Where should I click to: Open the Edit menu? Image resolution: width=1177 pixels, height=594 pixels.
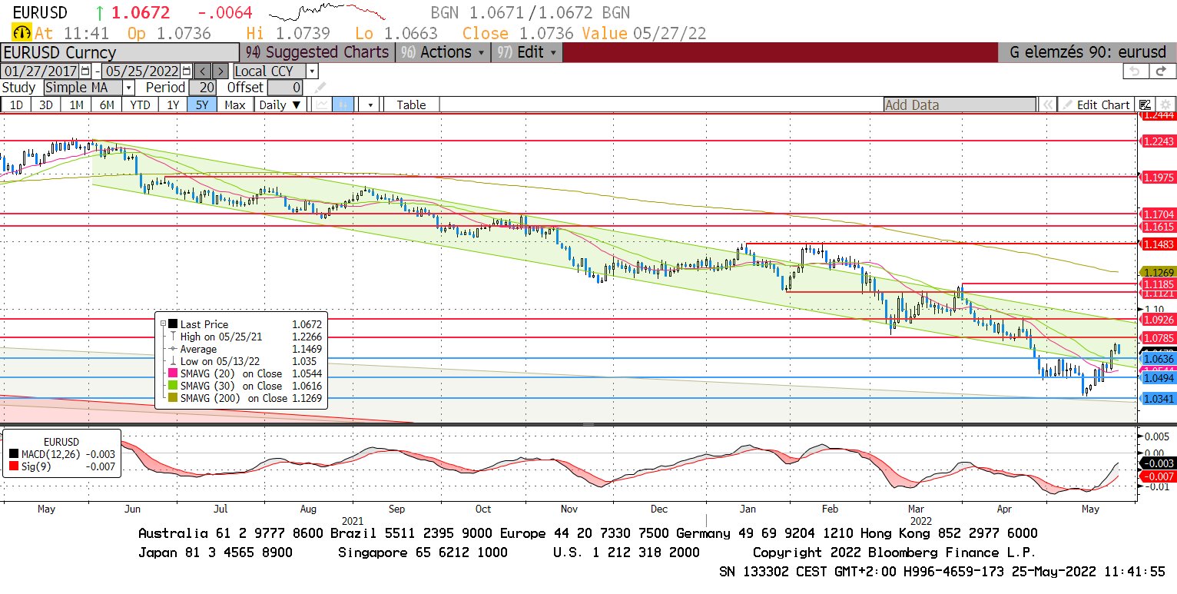pyautogui.click(x=528, y=52)
